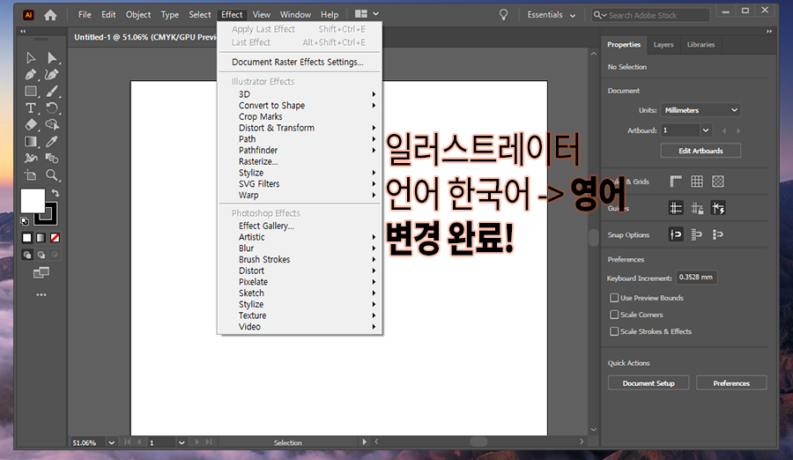Open zoom level dropdown at 51.06%

tap(111, 442)
